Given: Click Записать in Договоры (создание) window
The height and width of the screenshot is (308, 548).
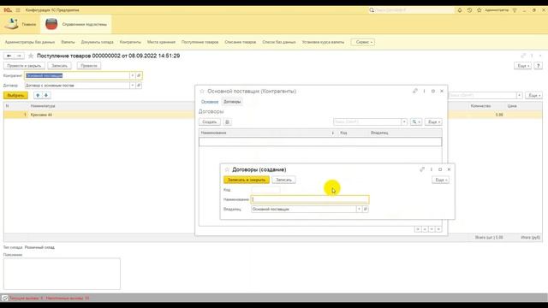Looking at the screenshot, I should point(283,180).
